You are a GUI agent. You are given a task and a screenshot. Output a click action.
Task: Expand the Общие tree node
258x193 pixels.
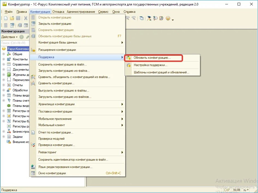[4, 54]
